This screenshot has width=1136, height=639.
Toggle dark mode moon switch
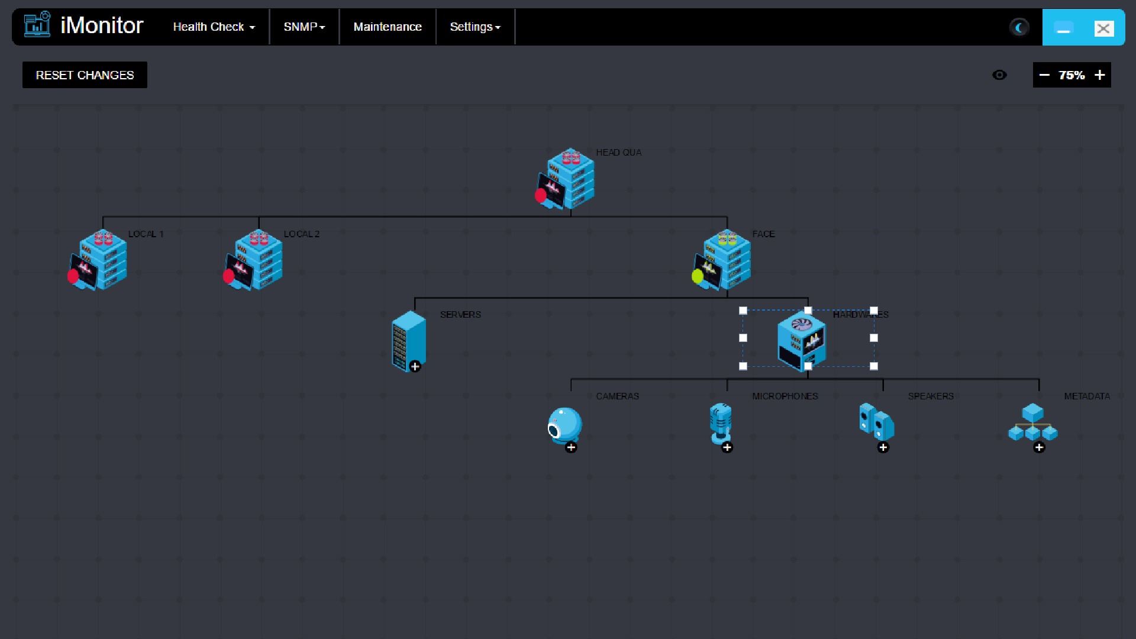(1019, 27)
